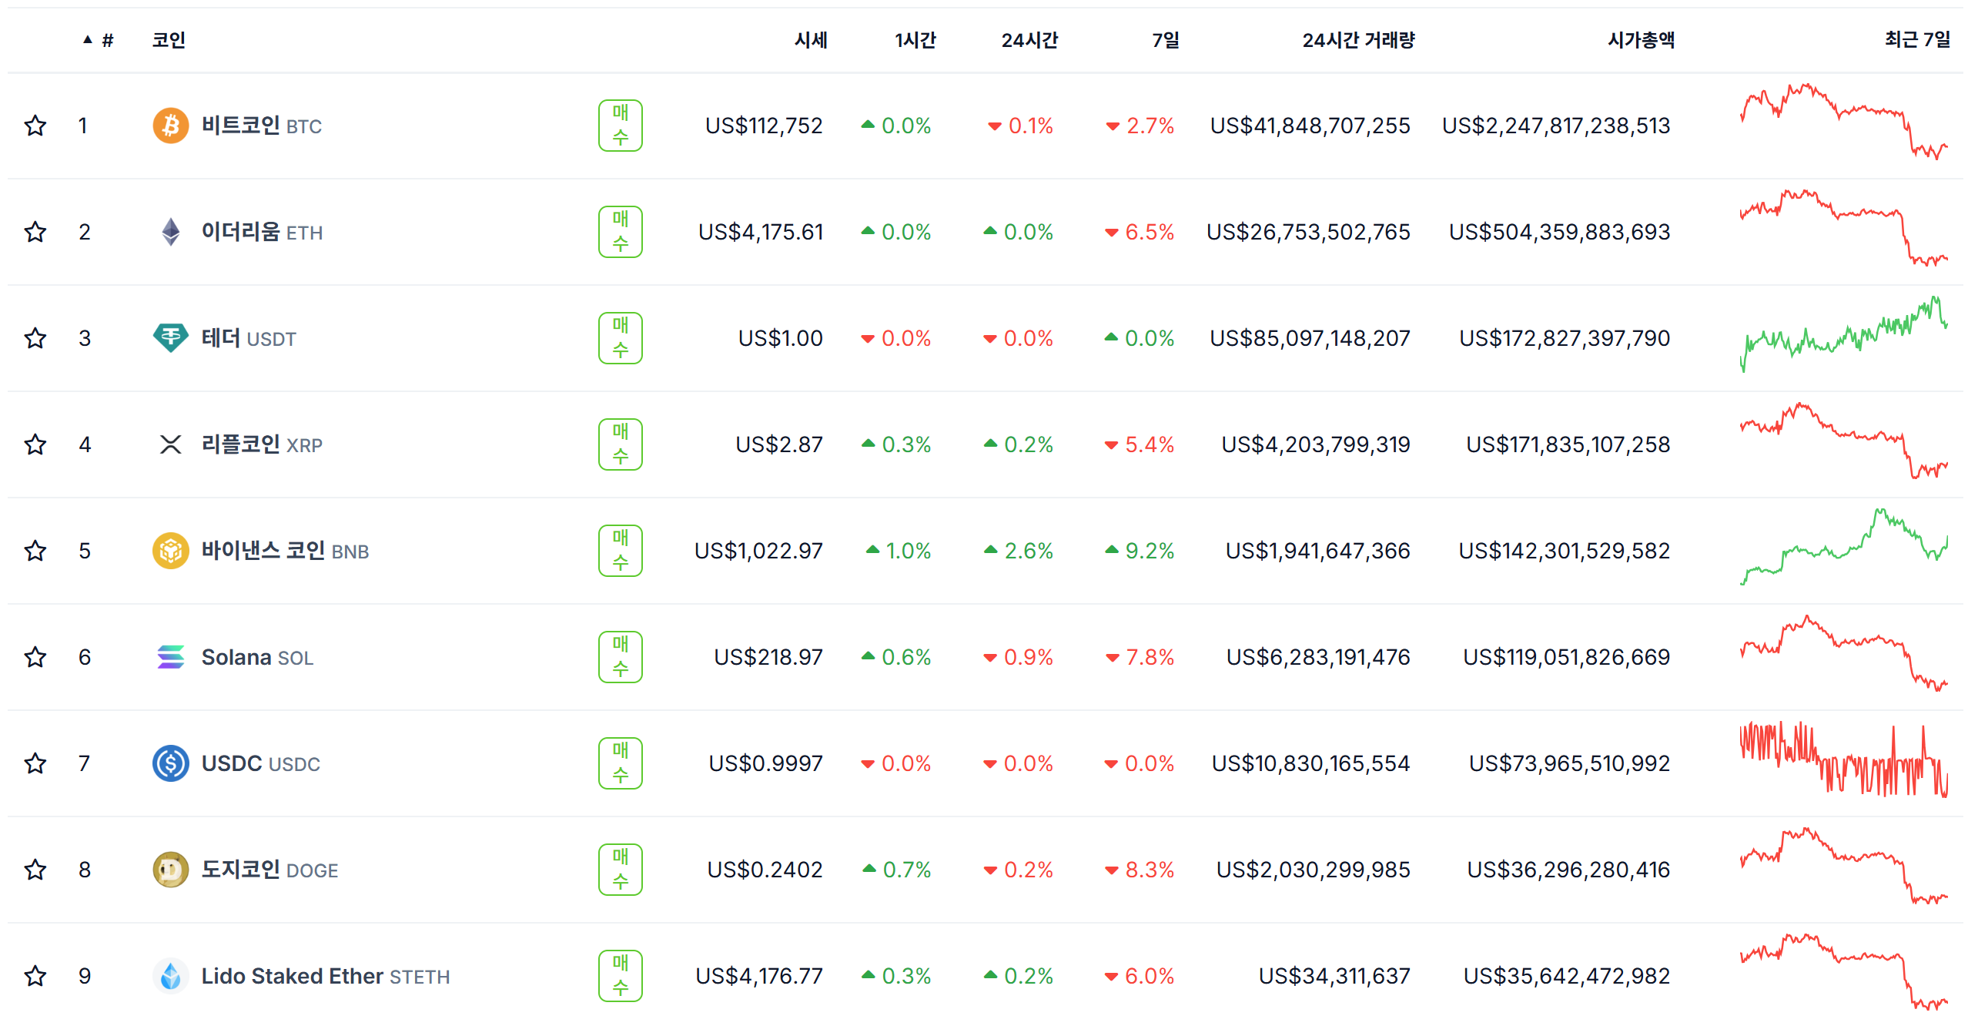
Task: Click the 매수 button for 도지코인
Action: 621,870
